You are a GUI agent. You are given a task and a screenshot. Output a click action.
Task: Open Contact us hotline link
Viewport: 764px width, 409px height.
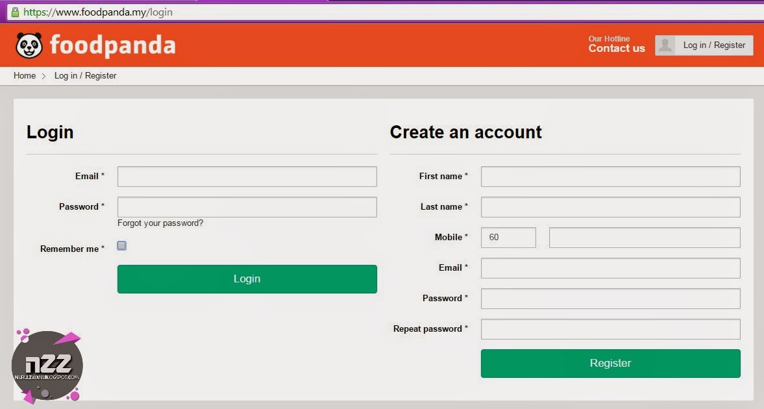click(617, 48)
